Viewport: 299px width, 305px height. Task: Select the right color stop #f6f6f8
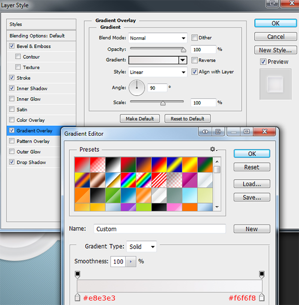tap(262, 297)
